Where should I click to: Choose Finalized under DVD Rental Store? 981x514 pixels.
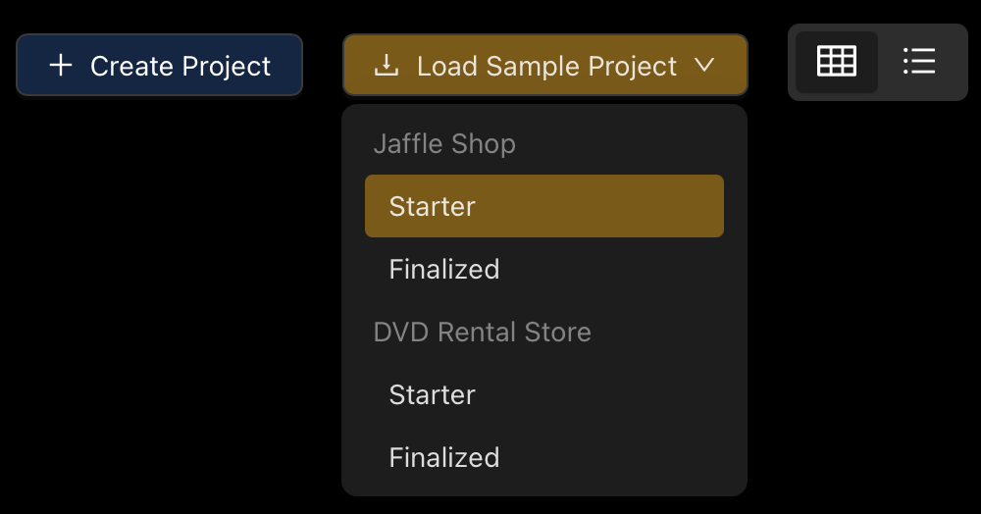pos(544,458)
